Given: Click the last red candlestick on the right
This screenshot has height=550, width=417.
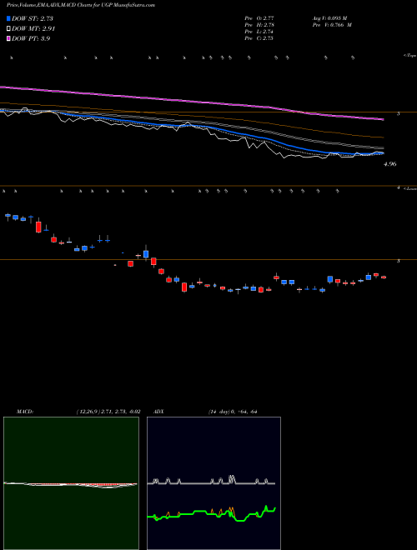Looking at the screenshot, I should coord(384,277).
